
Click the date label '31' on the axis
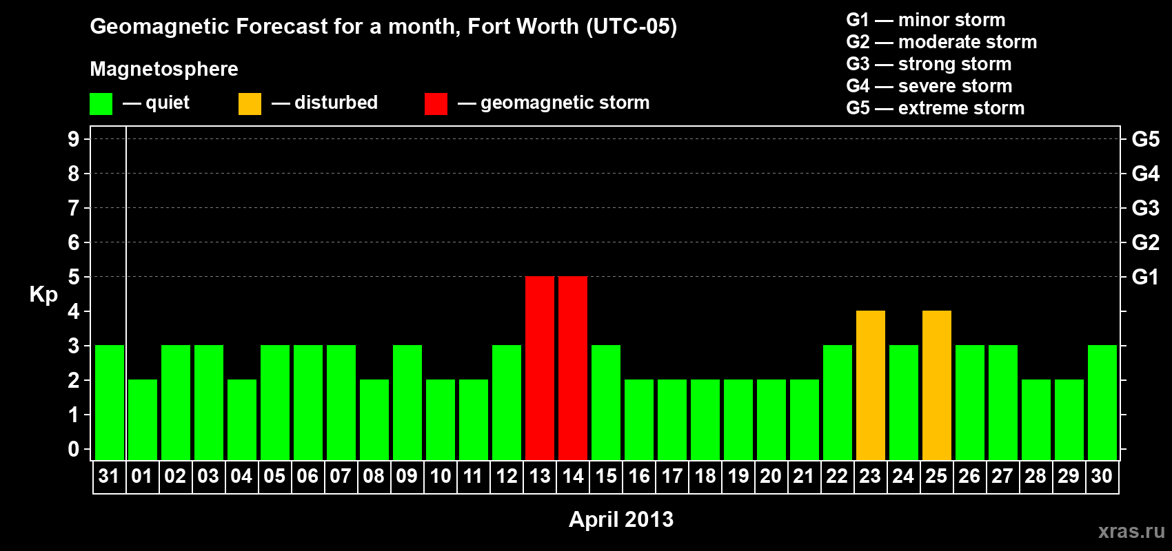pos(109,477)
